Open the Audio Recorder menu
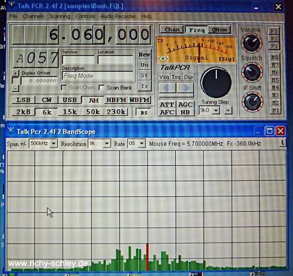 click(x=118, y=16)
